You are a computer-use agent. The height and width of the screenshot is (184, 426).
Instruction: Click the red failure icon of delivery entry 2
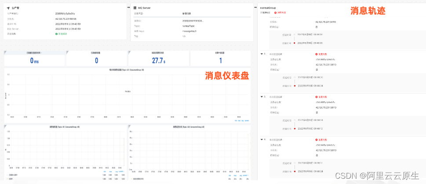click(316, 54)
